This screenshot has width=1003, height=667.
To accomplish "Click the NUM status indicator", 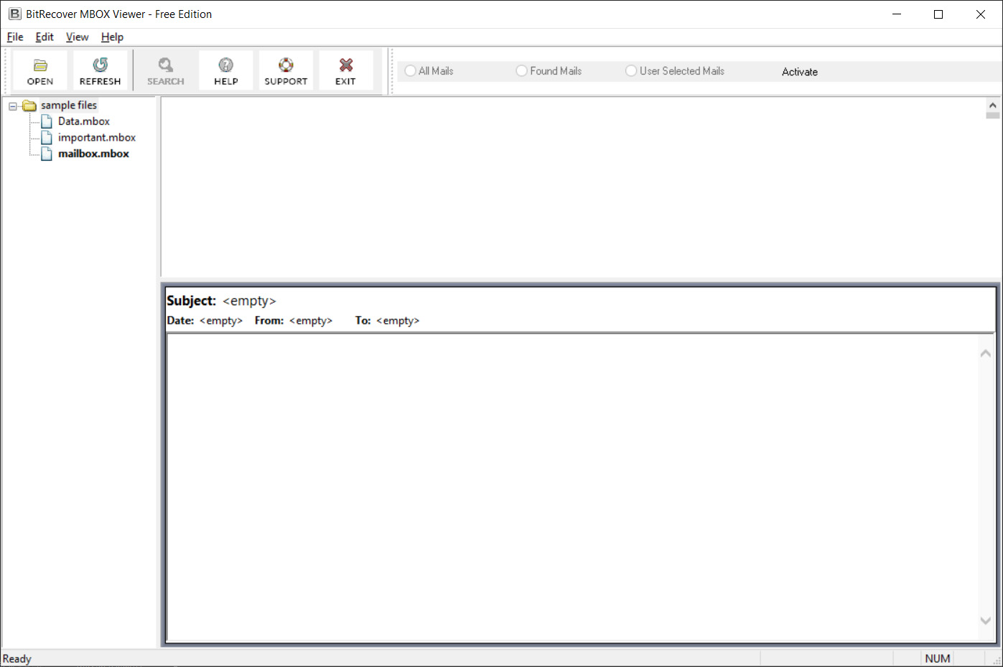I will tap(938, 658).
